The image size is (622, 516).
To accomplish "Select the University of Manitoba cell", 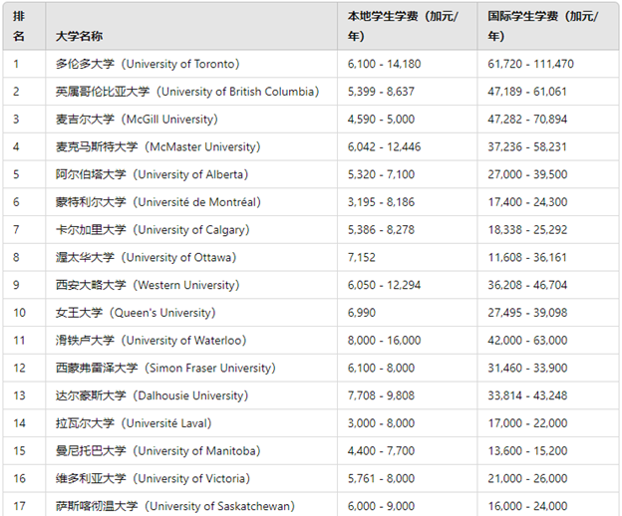I will [191, 450].
